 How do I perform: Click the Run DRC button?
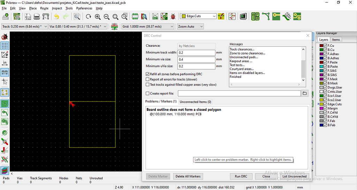coord(241,176)
